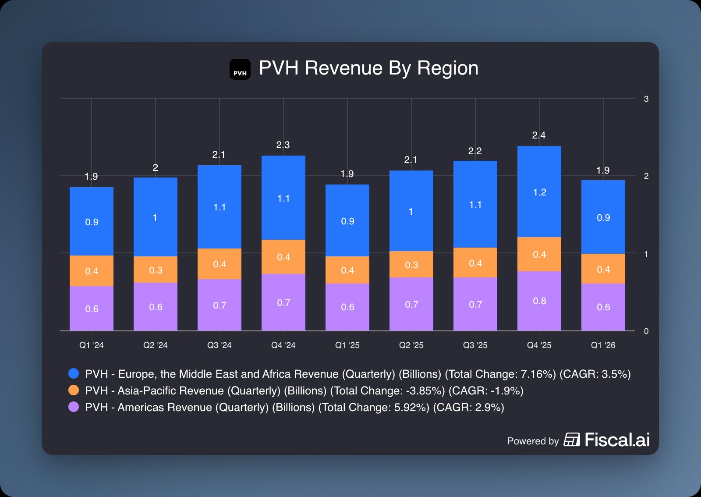Click the y-axis value 3
701x497 pixels.
pos(646,99)
